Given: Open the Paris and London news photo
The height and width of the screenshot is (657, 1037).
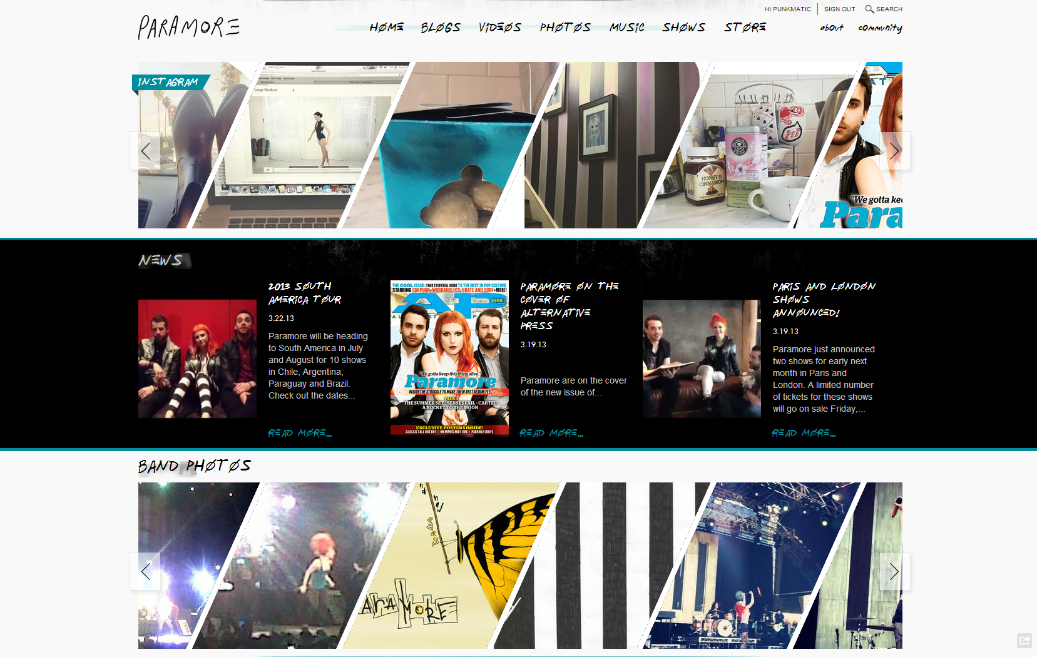Looking at the screenshot, I should pos(702,359).
